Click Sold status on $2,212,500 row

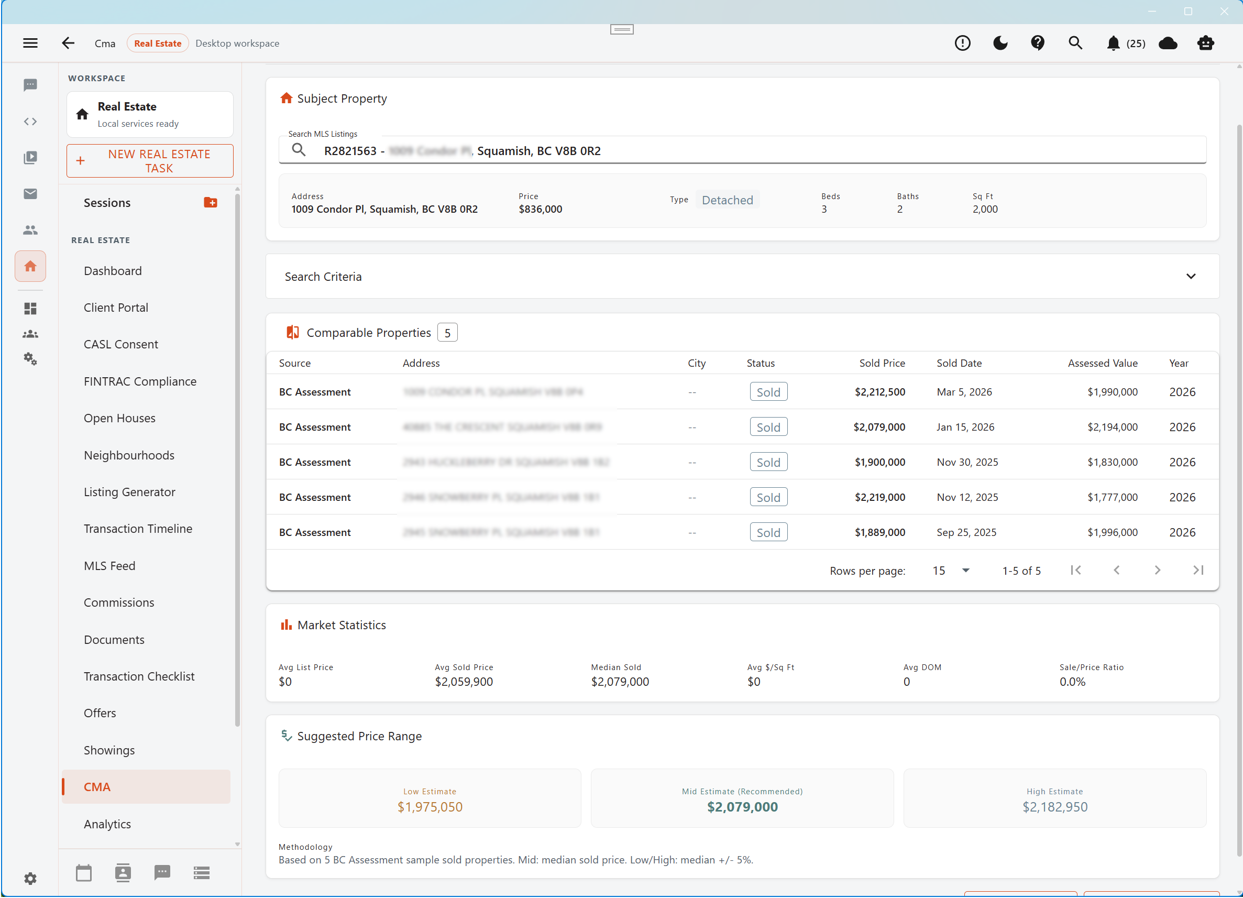point(768,392)
